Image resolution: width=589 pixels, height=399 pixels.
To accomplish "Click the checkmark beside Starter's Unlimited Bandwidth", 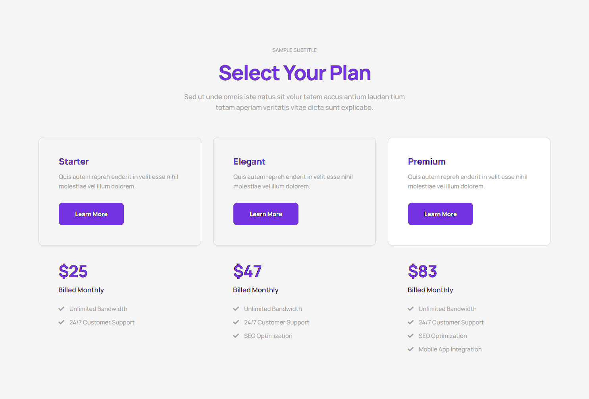I will coord(62,309).
